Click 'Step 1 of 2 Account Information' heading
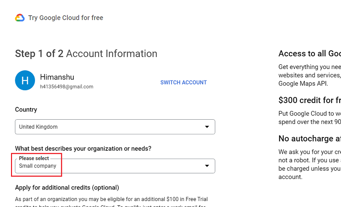 pos(86,54)
